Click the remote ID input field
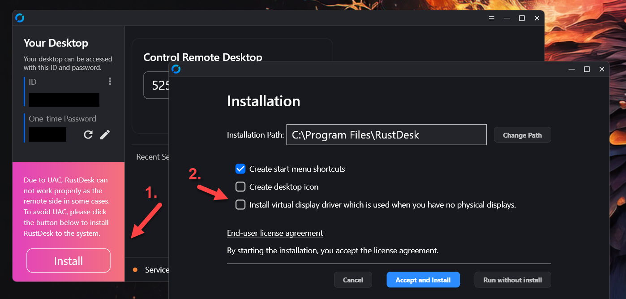The width and height of the screenshot is (626, 299). (156, 85)
